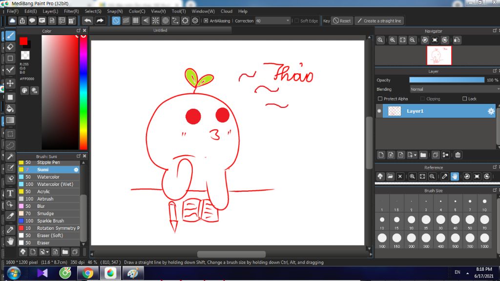Screen dimensions: 500x281
Task: Select the Magic Wand tool
Action: coord(10,157)
